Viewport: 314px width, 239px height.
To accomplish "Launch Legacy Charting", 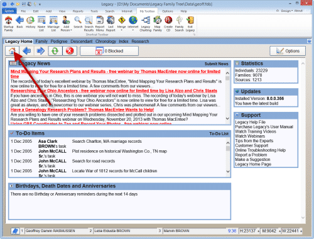I will [146, 24].
